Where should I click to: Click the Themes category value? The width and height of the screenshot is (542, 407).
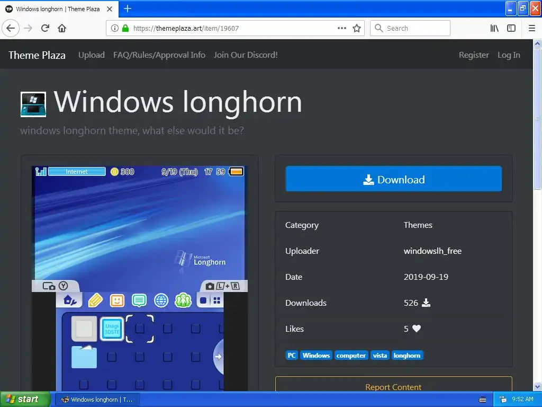click(x=418, y=225)
